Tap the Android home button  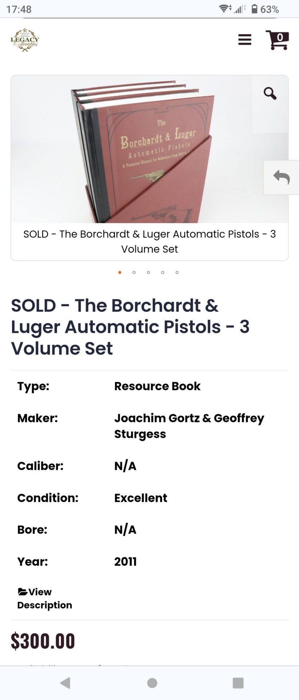(x=152, y=683)
